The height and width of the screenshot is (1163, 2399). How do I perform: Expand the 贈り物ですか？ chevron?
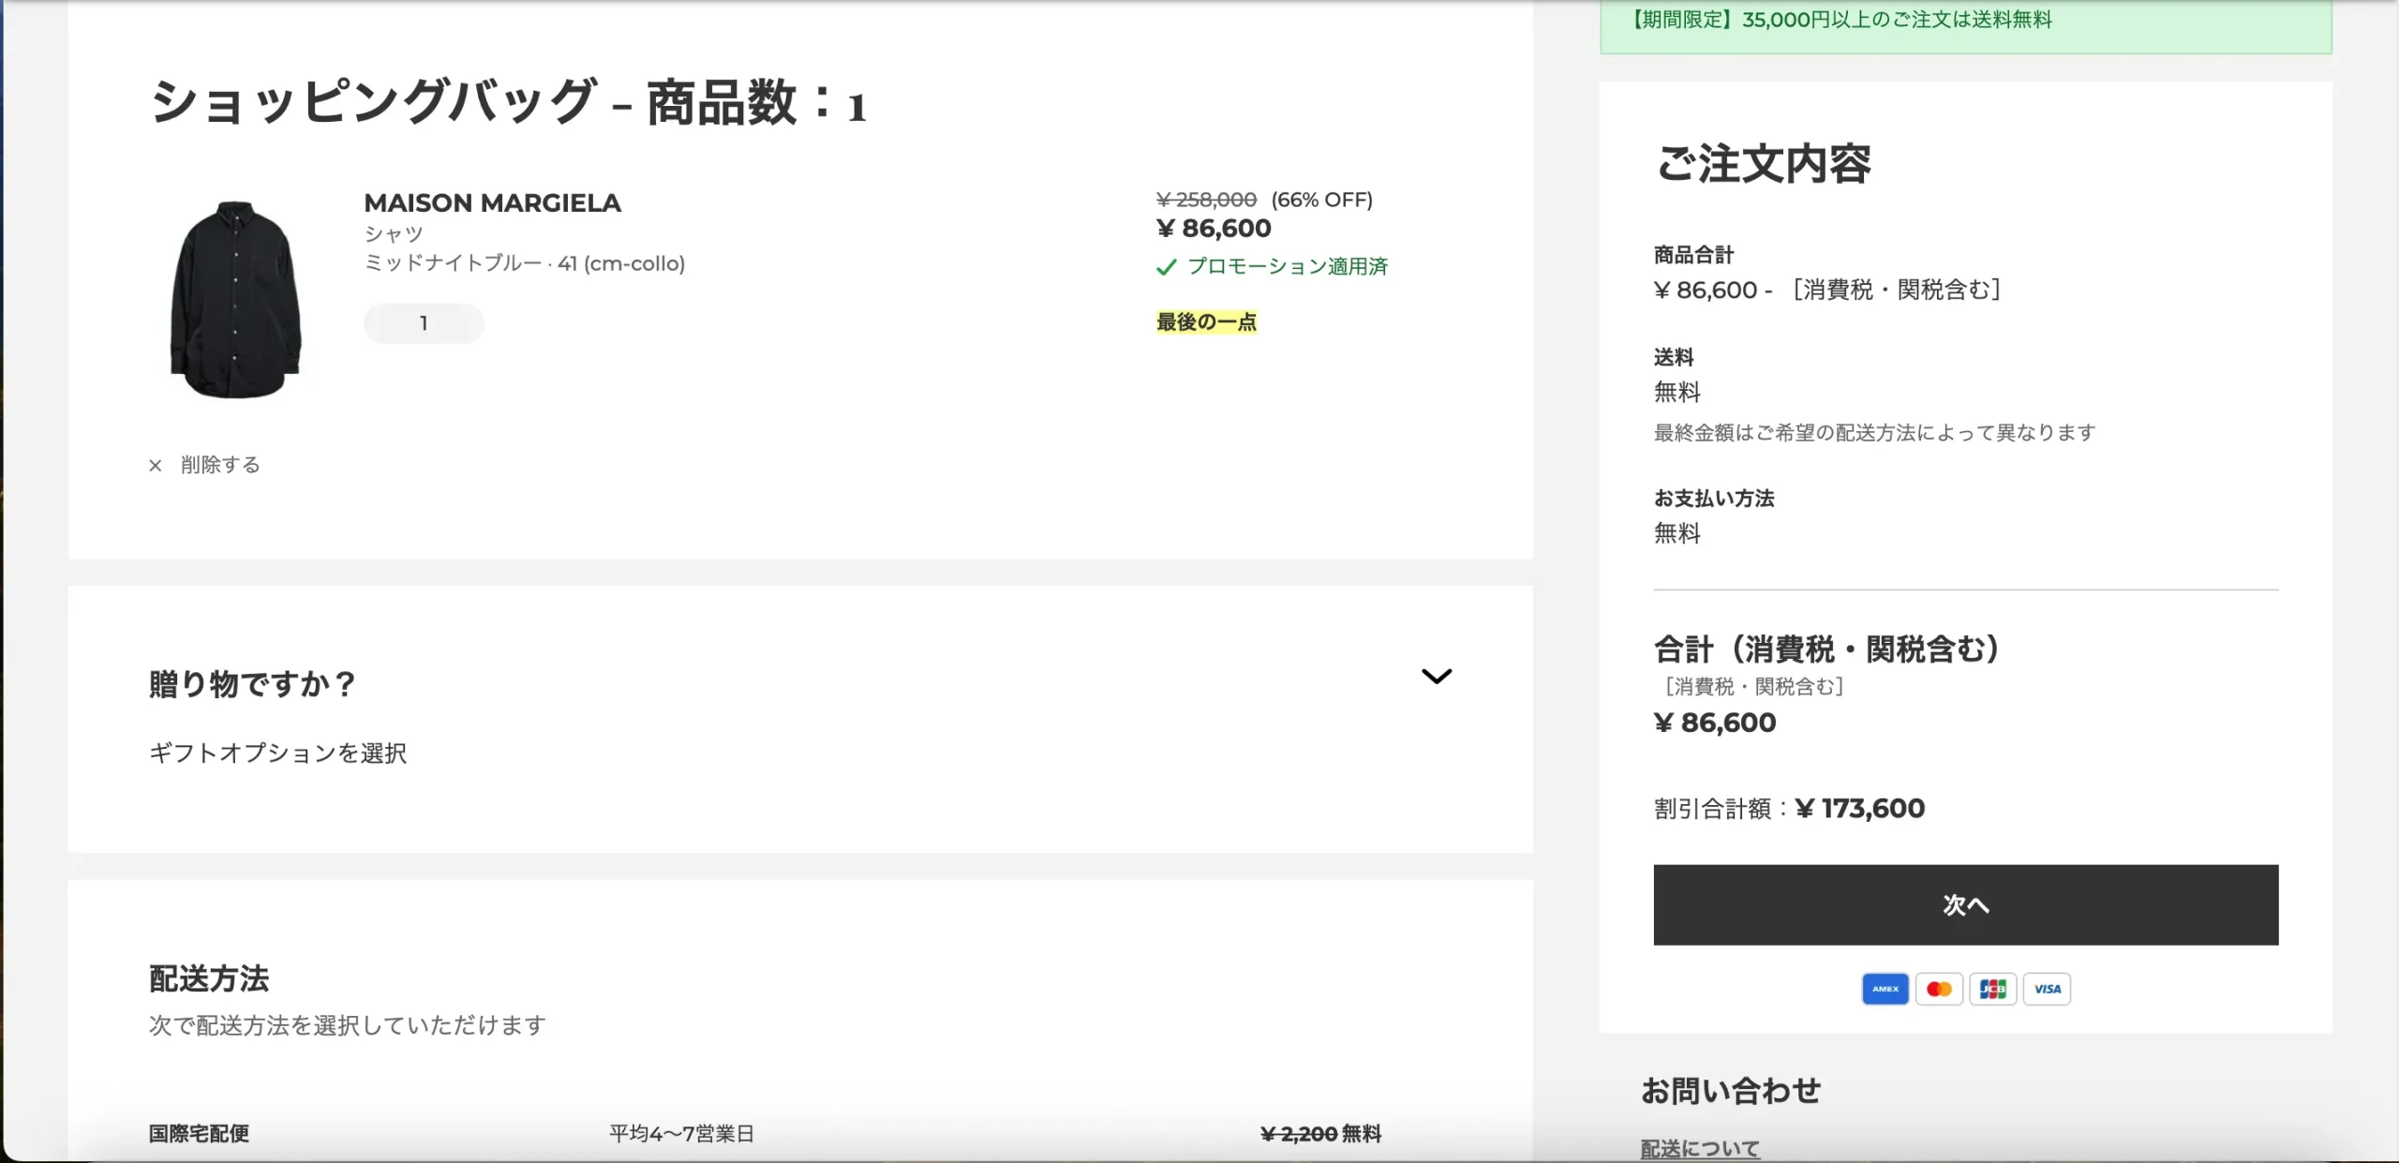click(x=1436, y=676)
